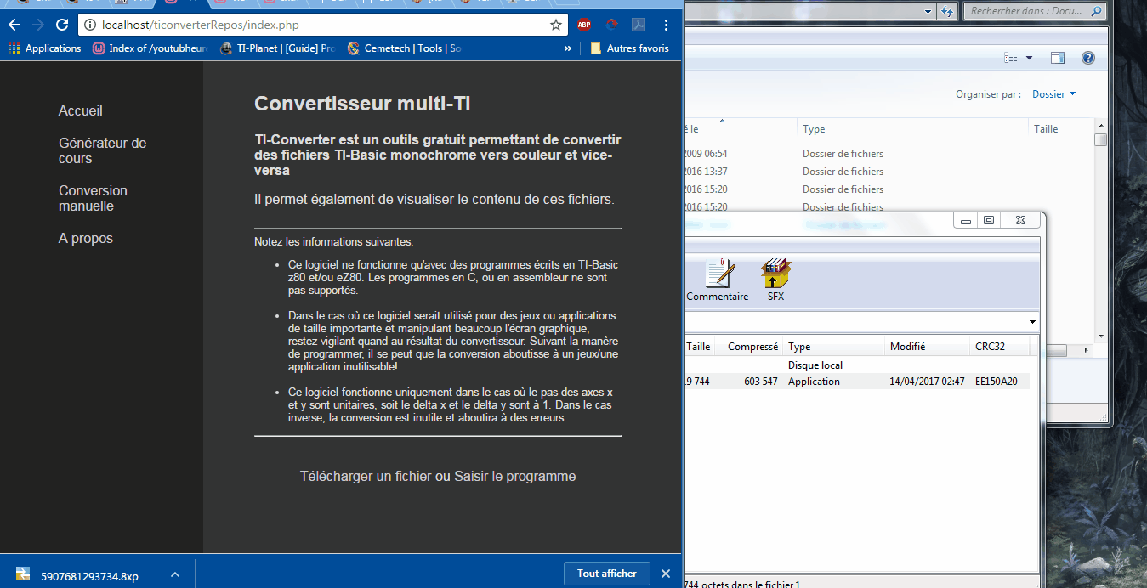The width and height of the screenshot is (1147, 588).
Task: Click CRC32 value EE150A20
Action: coord(997,382)
